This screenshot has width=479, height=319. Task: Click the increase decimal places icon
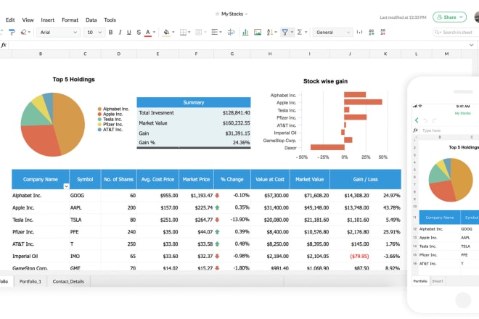pyautogui.click(x=372, y=32)
